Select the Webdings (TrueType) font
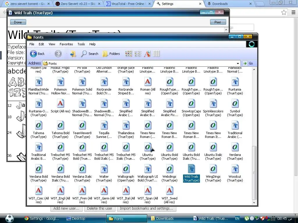The height and width of the screenshot is (223, 298). click(170, 173)
